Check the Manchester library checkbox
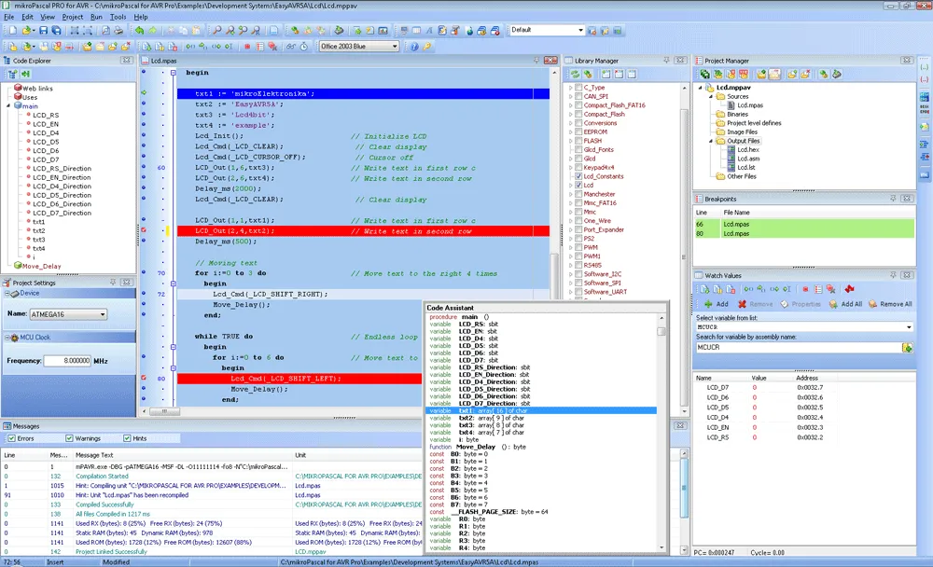 coord(578,194)
